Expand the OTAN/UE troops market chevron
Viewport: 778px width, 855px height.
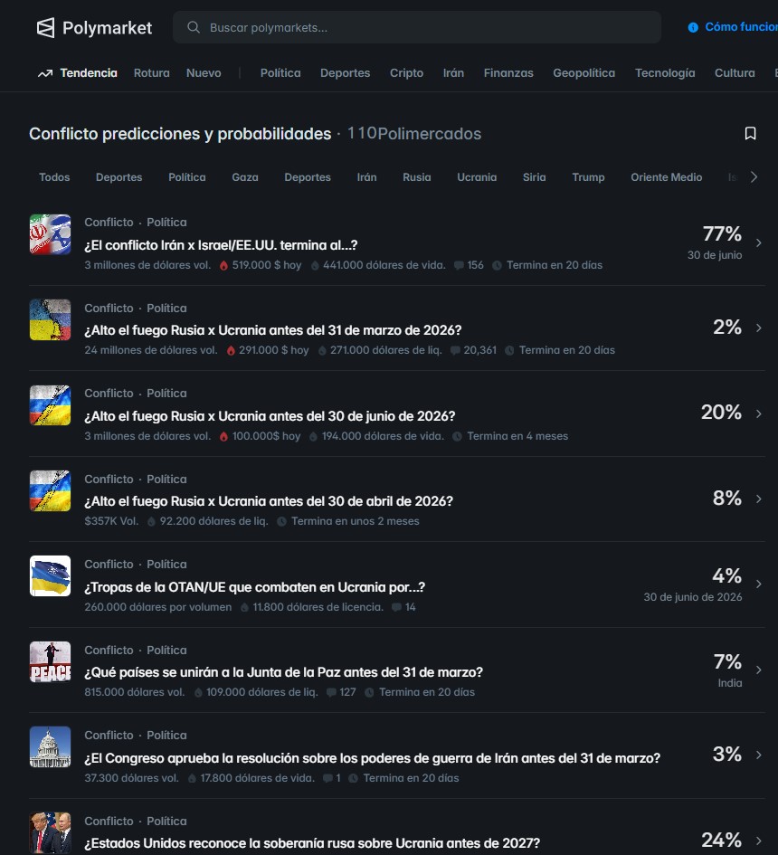[758, 584]
